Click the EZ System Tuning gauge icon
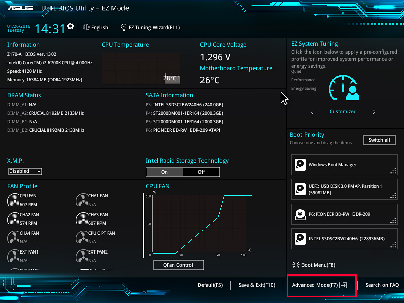Viewport: 404px width, 303px height. (x=343, y=87)
